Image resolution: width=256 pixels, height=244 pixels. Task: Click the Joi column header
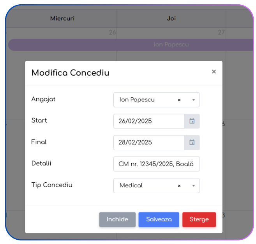coord(171,18)
